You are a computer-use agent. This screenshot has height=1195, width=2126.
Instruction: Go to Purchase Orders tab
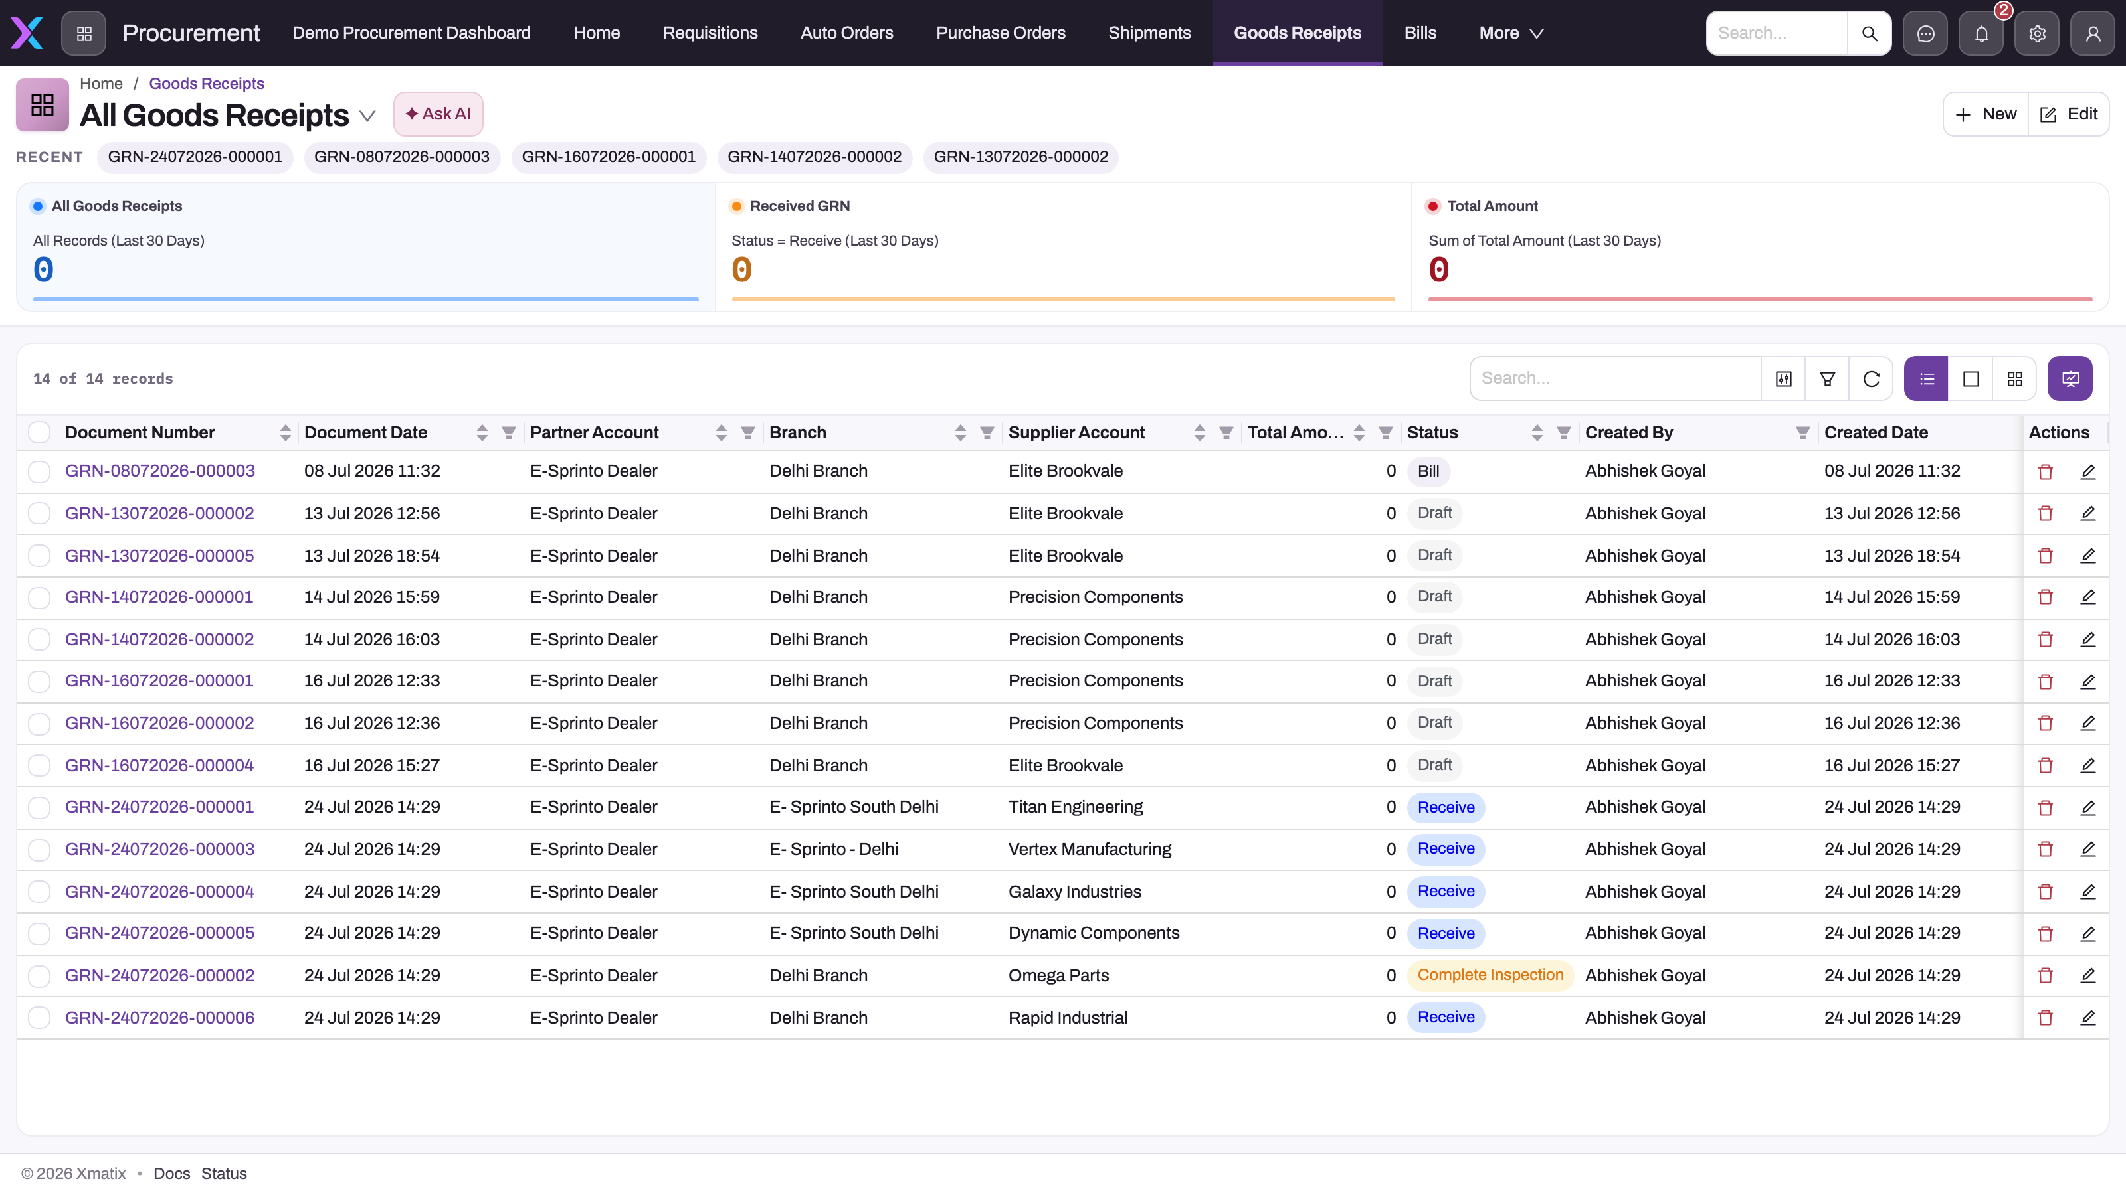click(x=1001, y=33)
